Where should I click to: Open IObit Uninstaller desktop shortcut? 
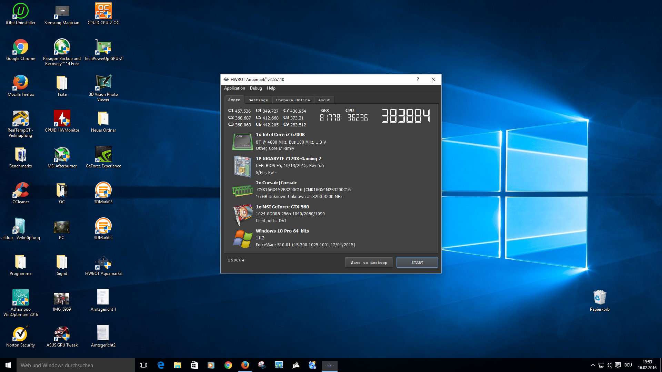point(21,14)
